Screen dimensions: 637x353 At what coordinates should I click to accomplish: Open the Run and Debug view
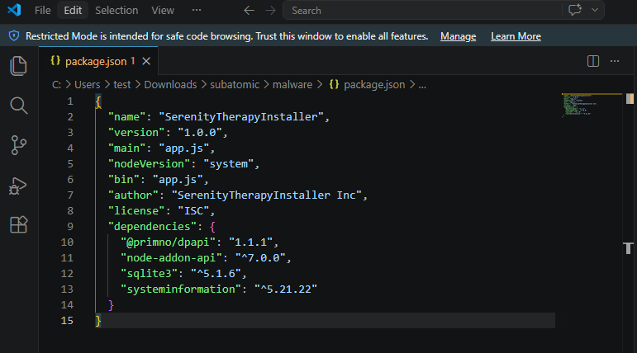pyautogui.click(x=17, y=186)
